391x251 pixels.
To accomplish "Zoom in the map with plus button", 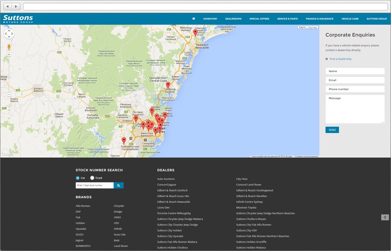I will click(9, 55).
